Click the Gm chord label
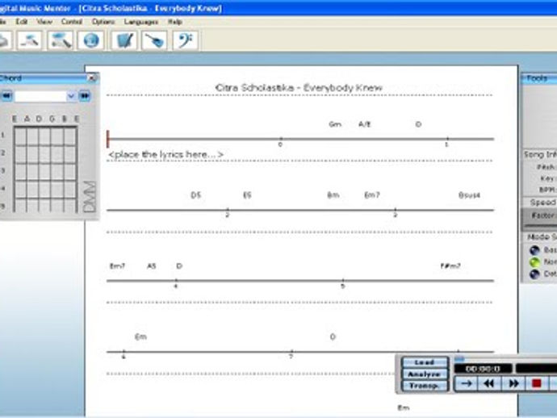This screenshot has height=418, width=557. point(335,124)
